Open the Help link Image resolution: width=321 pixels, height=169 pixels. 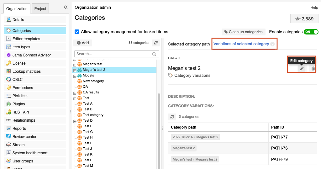(314, 8)
